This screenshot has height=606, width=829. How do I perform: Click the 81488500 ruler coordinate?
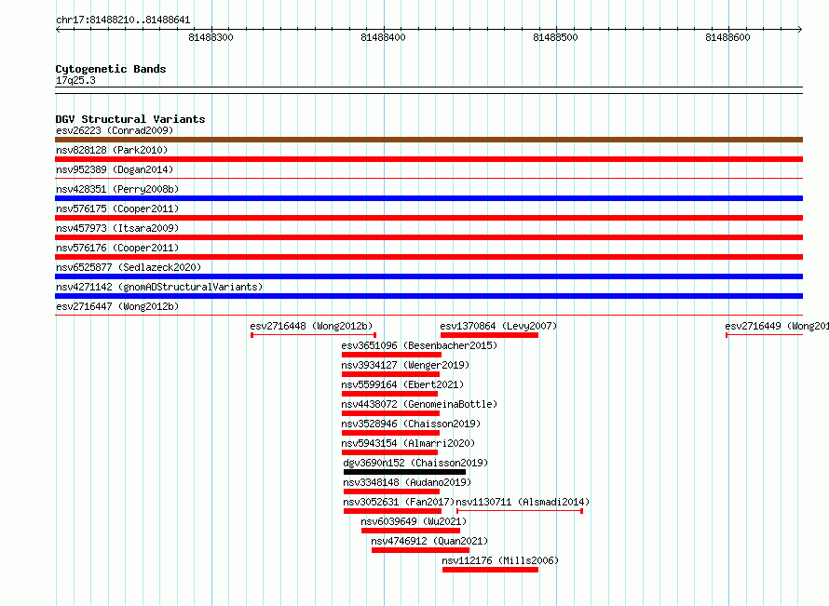click(555, 37)
